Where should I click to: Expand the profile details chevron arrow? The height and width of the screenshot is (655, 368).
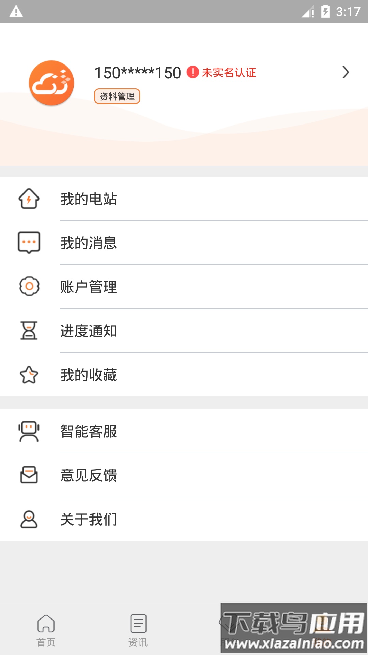[346, 72]
